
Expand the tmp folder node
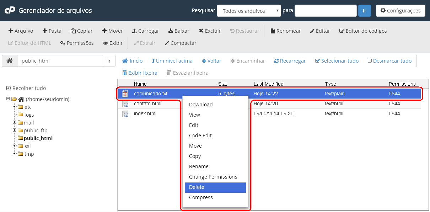(x=14, y=153)
